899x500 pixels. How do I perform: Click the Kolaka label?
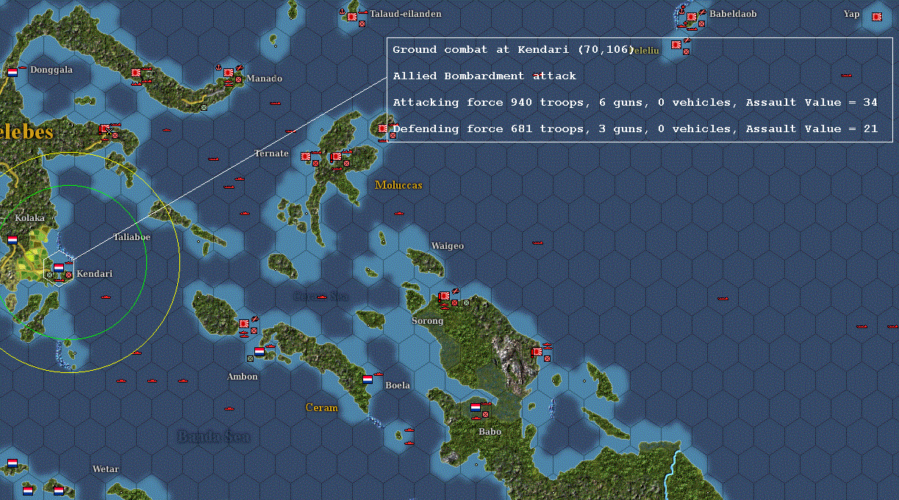(x=30, y=218)
